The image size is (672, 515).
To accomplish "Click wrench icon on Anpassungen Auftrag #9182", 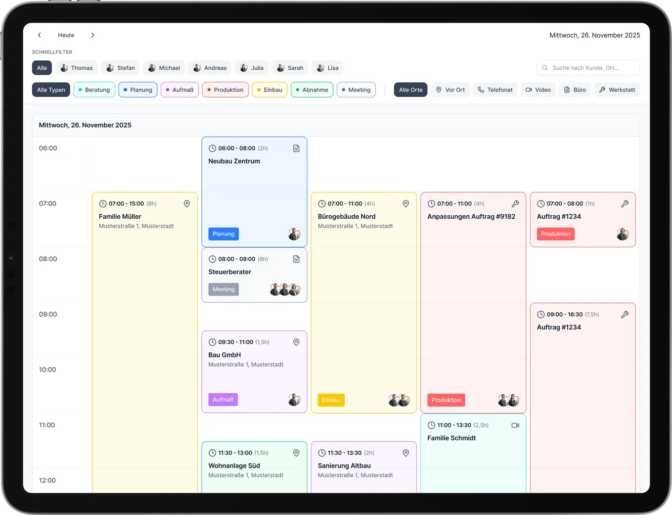I will (x=515, y=204).
